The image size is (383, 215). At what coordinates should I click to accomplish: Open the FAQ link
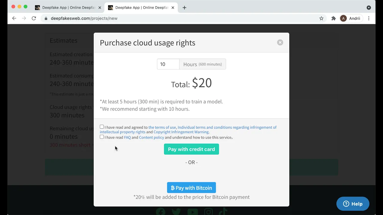coord(127,137)
